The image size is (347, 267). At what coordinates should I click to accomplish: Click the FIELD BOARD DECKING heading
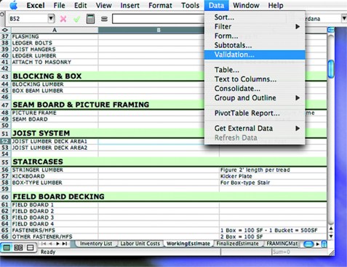tap(58, 196)
